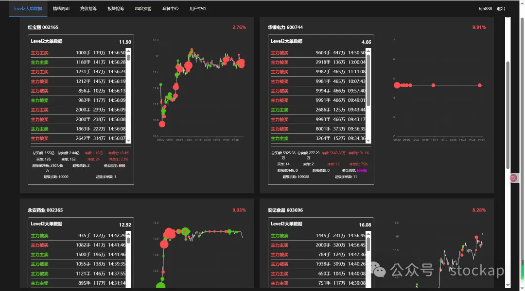Click scroll-up arrow in 安记食品 order list
Screen dimensions: 525x291
click(368, 234)
